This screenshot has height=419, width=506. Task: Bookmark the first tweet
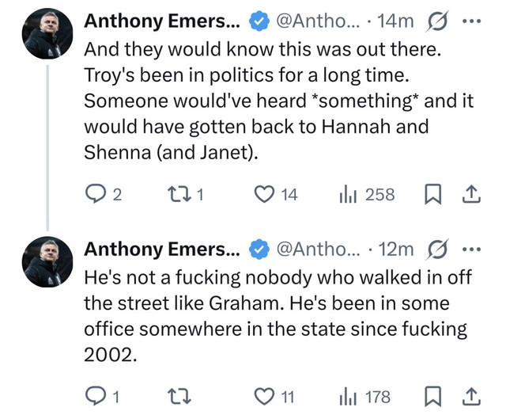tap(432, 194)
